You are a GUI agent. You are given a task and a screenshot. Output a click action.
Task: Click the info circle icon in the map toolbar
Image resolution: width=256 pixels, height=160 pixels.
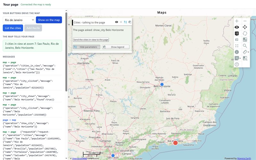pyautogui.click(x=237, y=52)
